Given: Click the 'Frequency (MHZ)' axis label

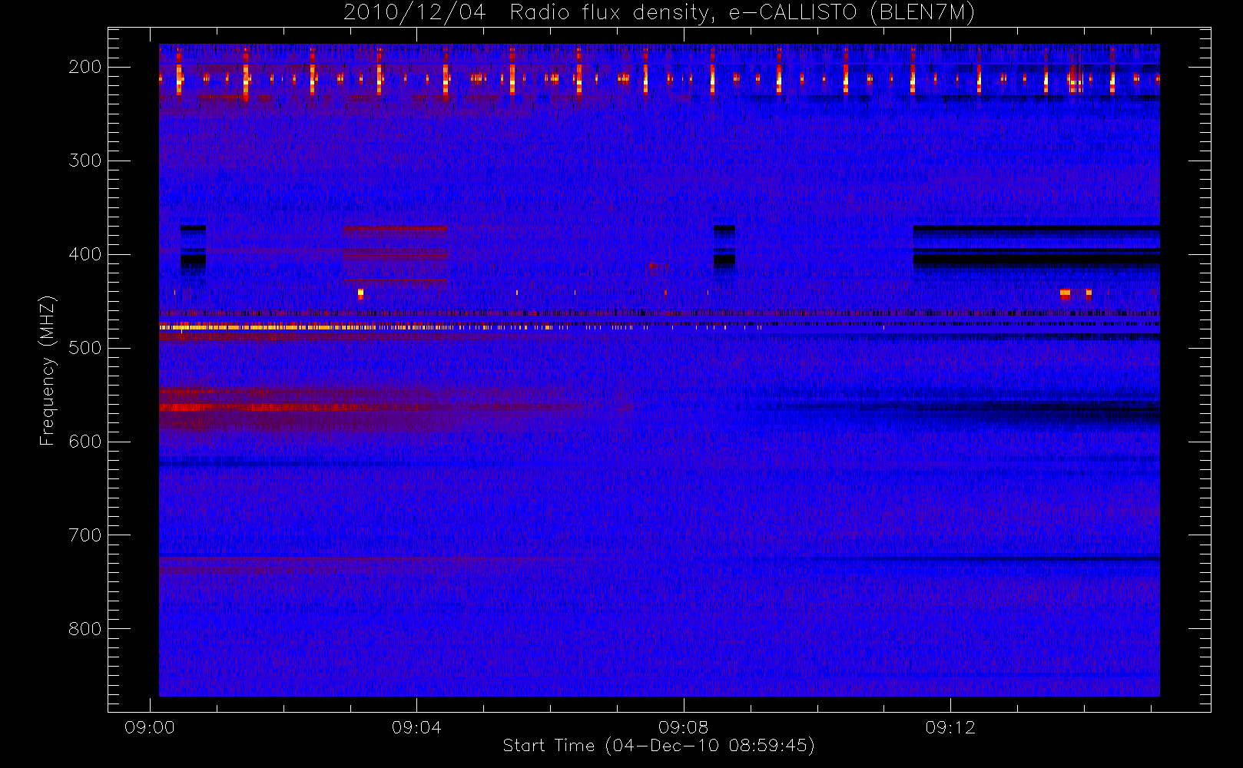Looking at the screenshot, I should tap(48, 370).
